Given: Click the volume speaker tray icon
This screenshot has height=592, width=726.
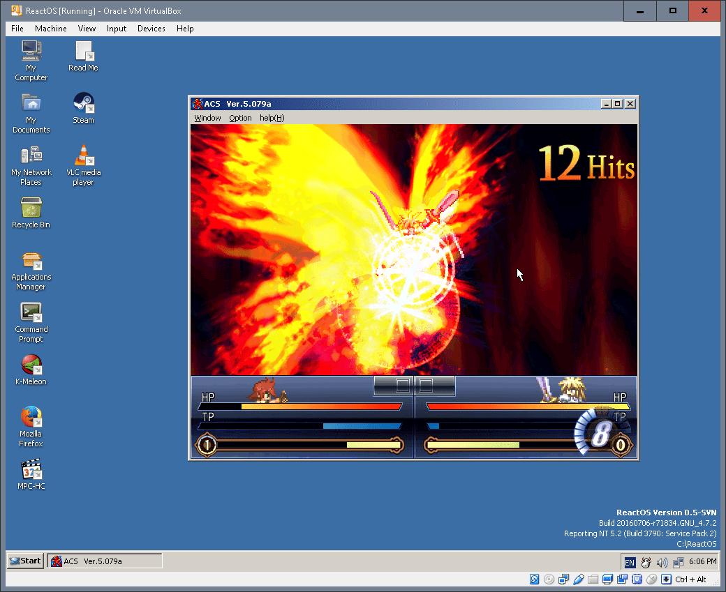Looking at the screenshot, I should [x=662, y=562].
